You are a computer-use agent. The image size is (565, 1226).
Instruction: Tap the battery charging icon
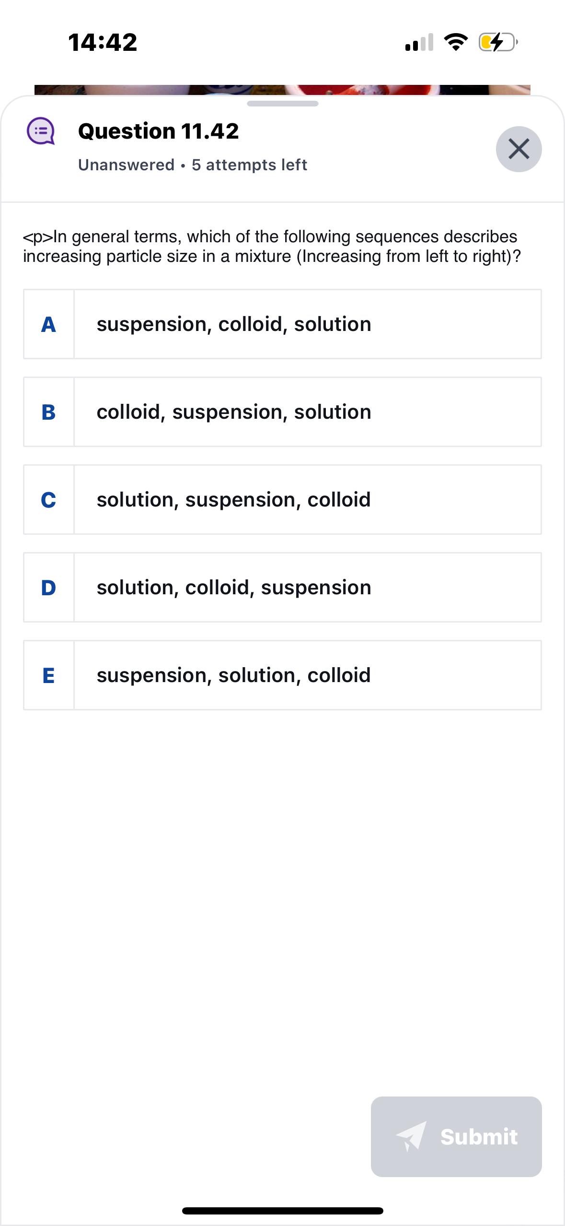point(497,43)
